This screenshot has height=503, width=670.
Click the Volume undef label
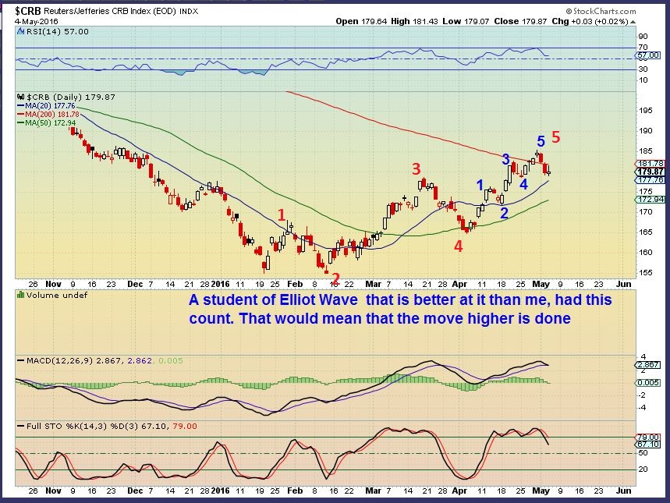click(x=57, y=295)
